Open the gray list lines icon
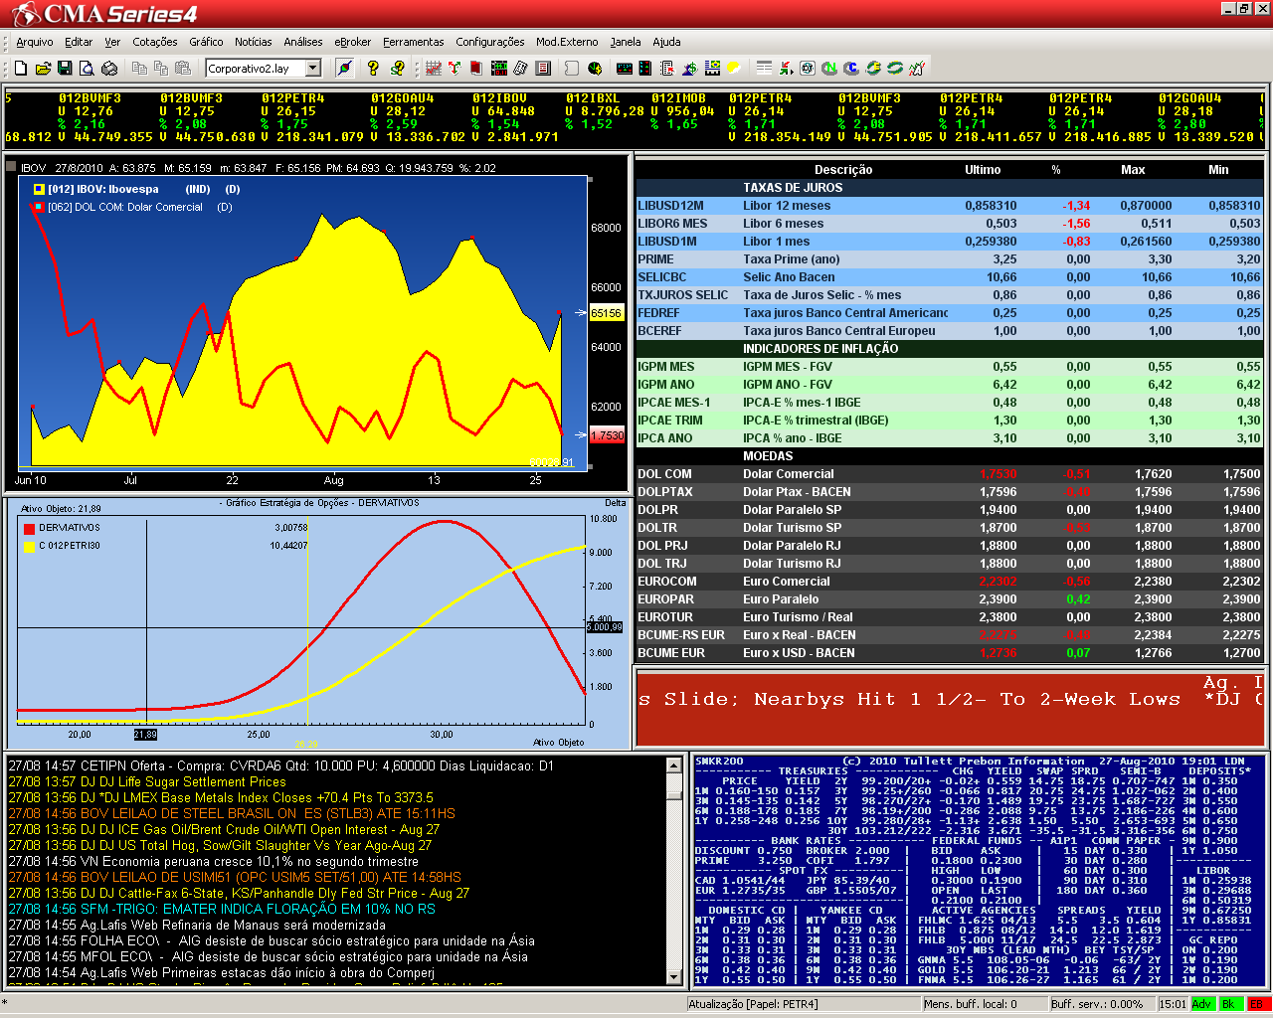This screenshot has width=1273, height=1018. coord(764,68)
